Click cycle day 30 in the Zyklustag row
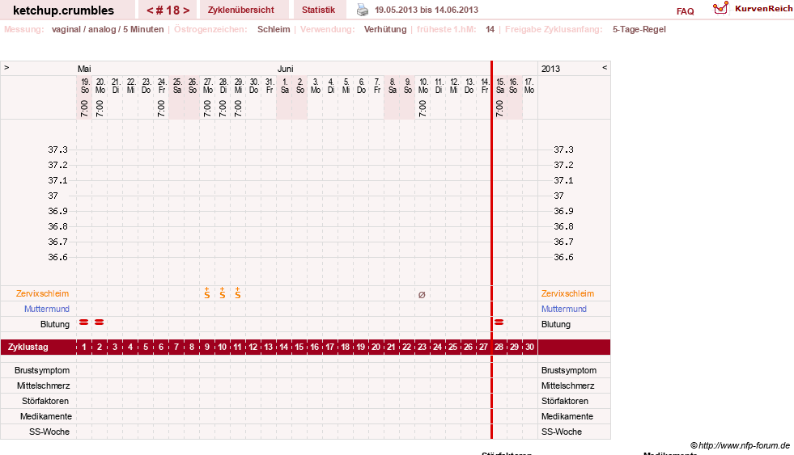 [529, 347]
